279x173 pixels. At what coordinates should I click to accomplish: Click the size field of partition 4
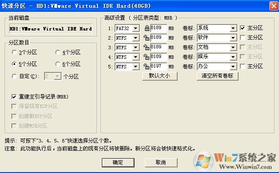click(x=159, y=57)
